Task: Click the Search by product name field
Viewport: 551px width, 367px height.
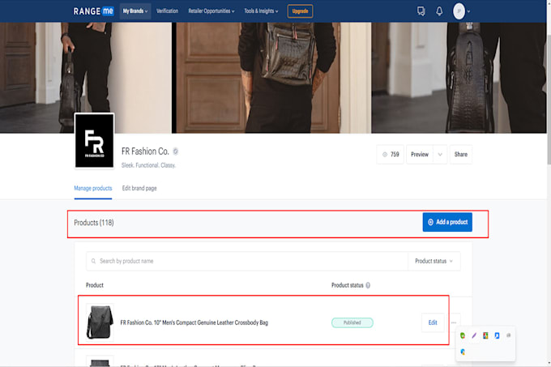Action: (x=247, y=261)
